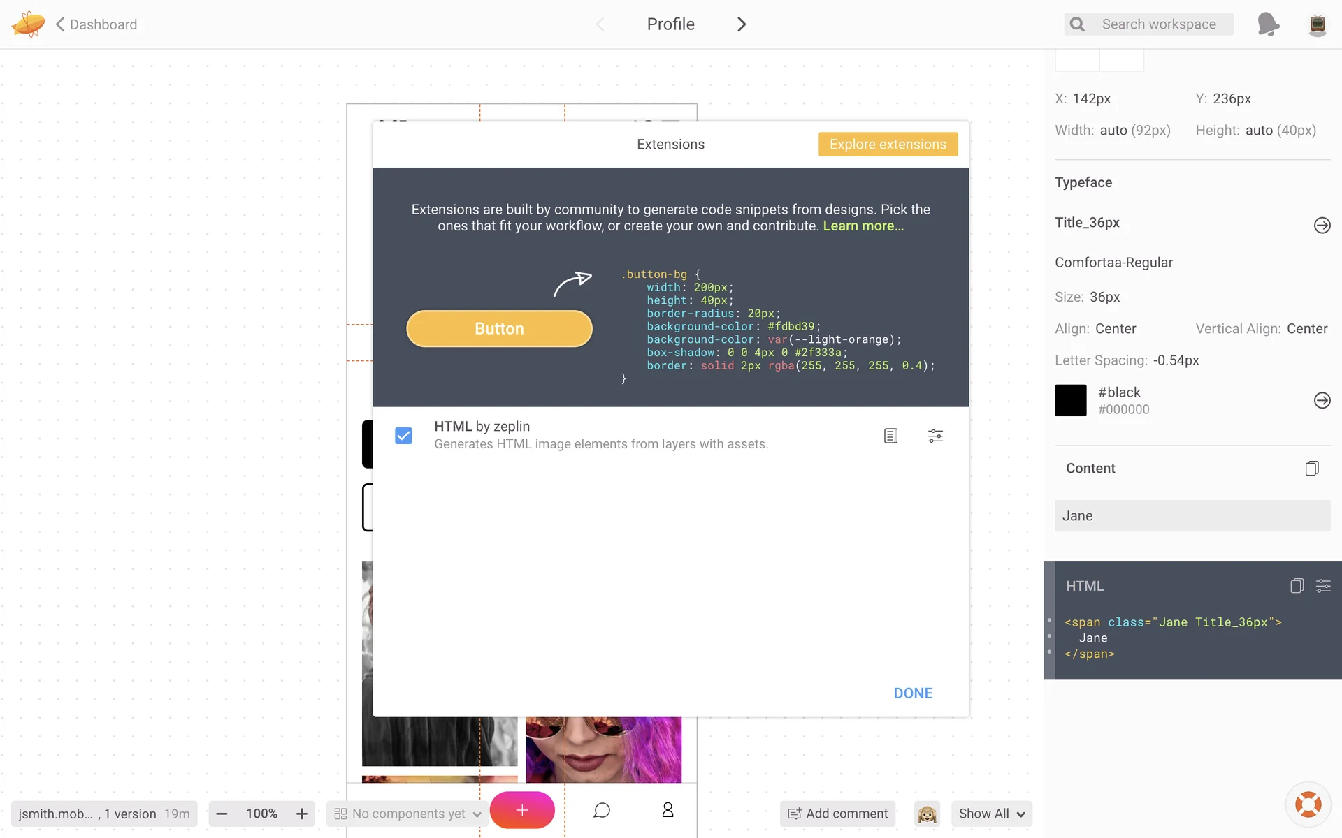Follow the Learn more link
1342x838 pixels.
pos(863,226)
